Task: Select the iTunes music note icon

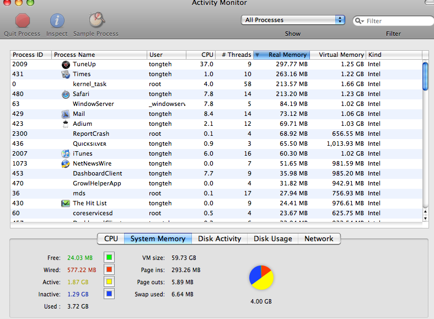Action: coord(66,153)
